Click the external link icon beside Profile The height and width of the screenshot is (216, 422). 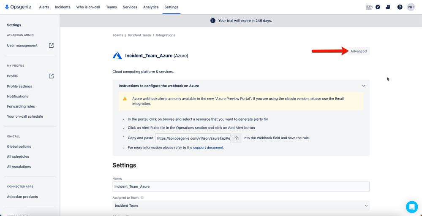coord(51,76)
